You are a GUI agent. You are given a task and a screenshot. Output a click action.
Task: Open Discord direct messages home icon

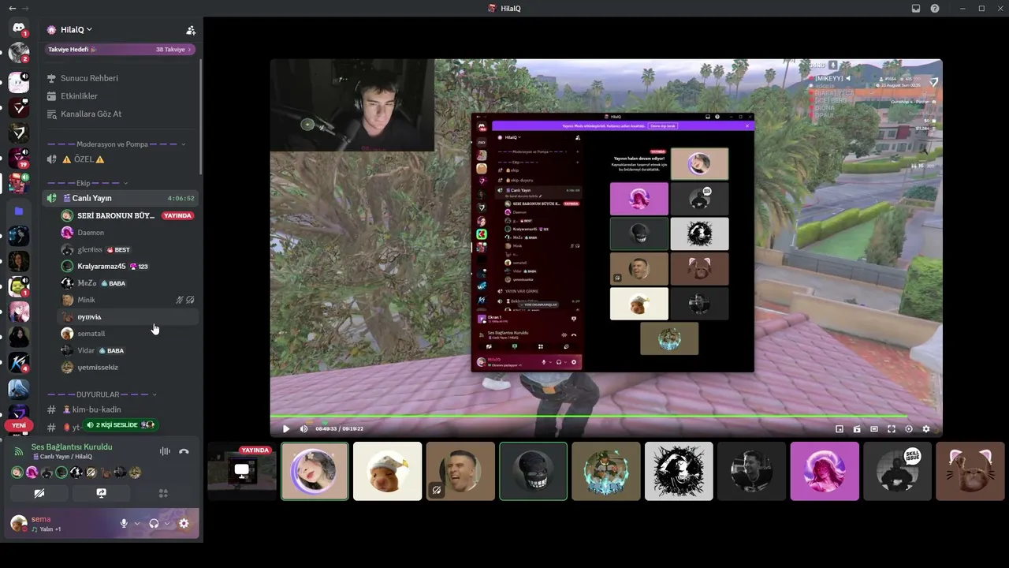pyautogui.click(x=19, y=29)
